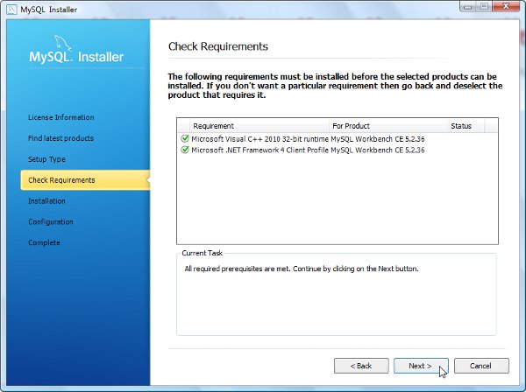Click the Status column header

click(466, 126)
